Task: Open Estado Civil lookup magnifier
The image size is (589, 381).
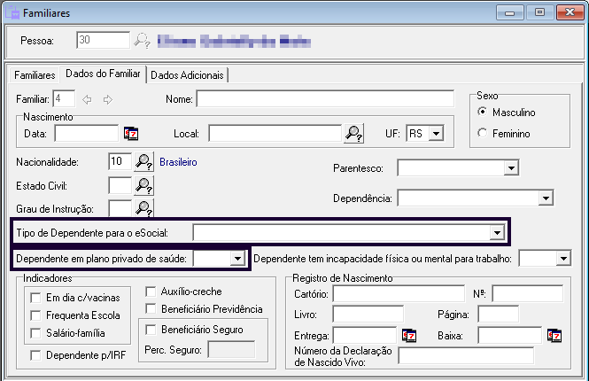Action: (x=143, y=185)
